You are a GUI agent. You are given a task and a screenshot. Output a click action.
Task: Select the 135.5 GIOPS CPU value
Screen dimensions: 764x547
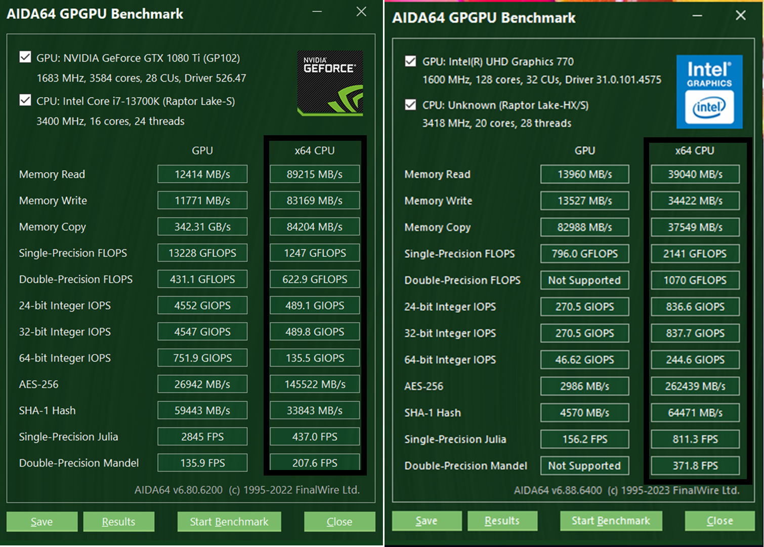coord(315,358)
